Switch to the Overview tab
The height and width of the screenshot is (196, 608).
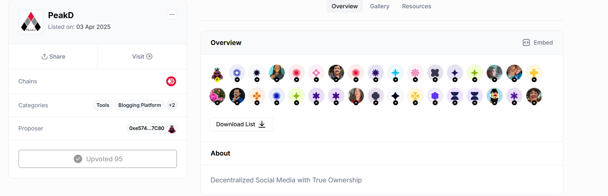(x=344, y=6)
